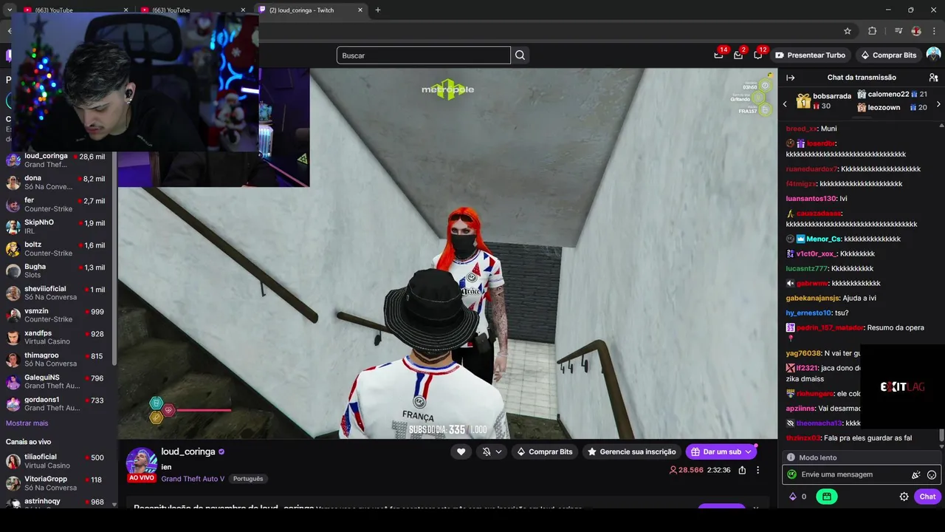This screenshot has width=945, height=532.
Task: Click the heart follow icon for loud_coringa
Action: [461, 451]
